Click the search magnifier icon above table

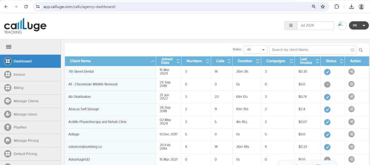[361, 50]
